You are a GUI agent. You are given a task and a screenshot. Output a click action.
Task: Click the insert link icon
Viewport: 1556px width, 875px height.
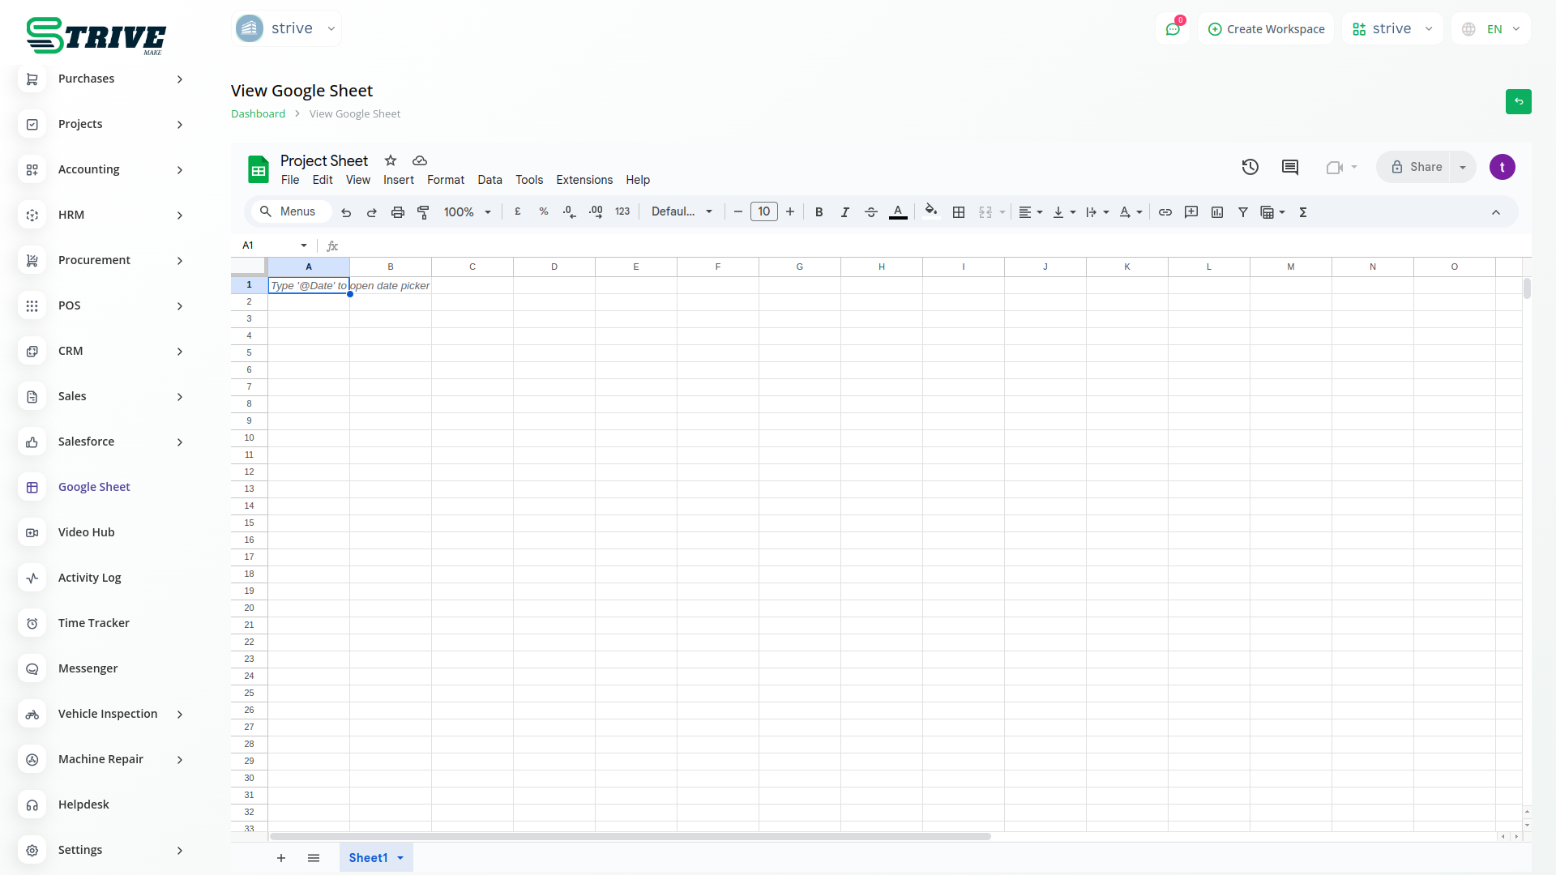(1165, 212)
